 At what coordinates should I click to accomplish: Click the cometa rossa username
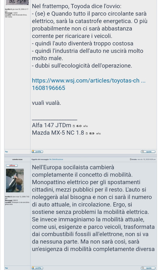tap(17, 159)
